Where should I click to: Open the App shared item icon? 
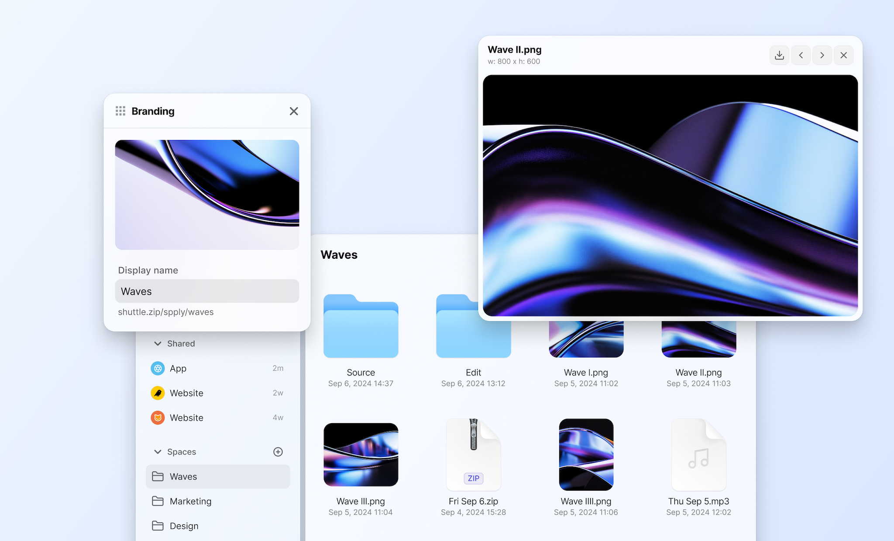pyautogui.click(x=158, y=368)
